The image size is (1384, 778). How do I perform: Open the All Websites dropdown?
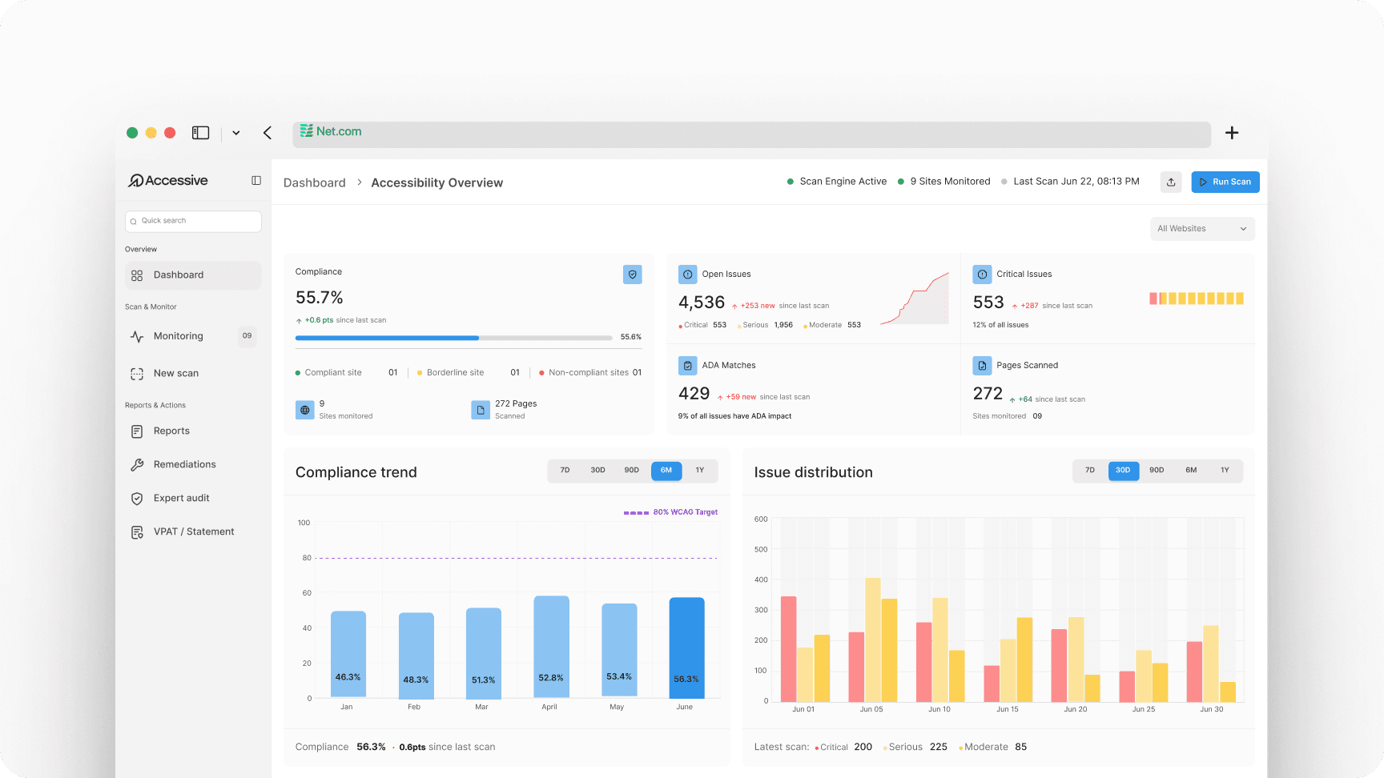(1202, 229)
